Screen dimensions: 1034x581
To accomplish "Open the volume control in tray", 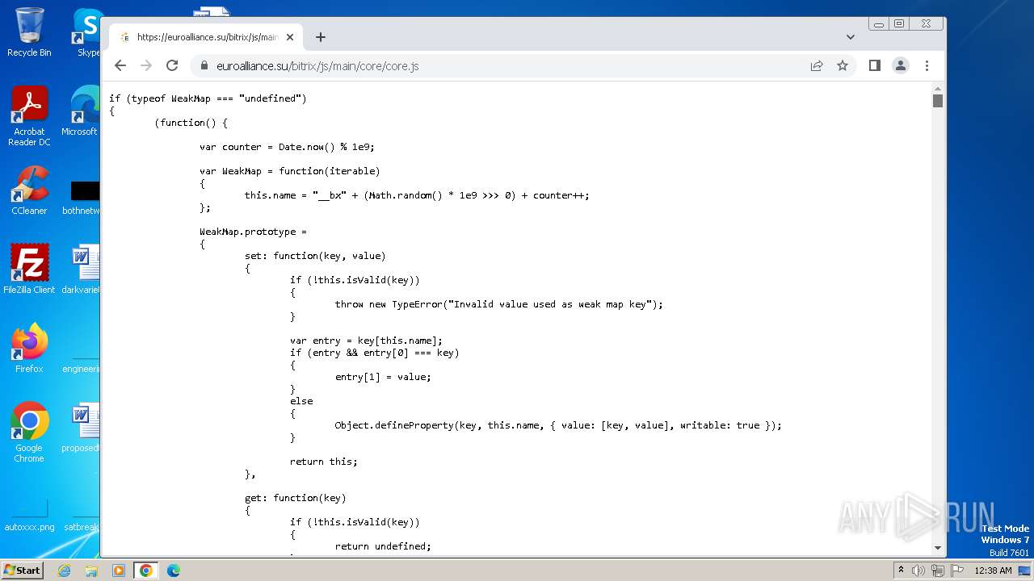I will click(918, 571).
